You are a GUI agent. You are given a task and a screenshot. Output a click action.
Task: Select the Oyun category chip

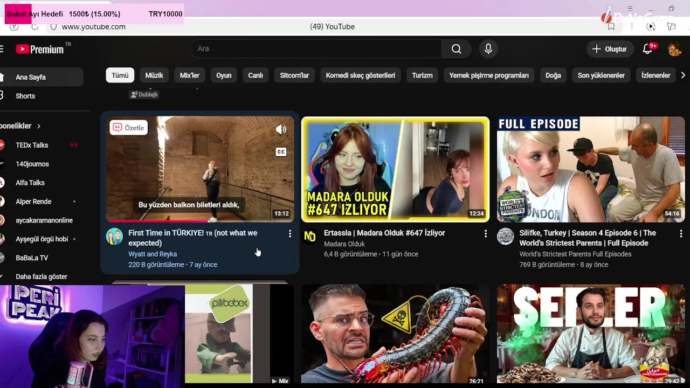pos(224,75)
